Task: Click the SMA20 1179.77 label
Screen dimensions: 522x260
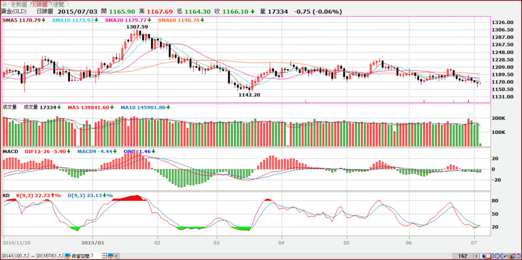Action: coord(127,20)
